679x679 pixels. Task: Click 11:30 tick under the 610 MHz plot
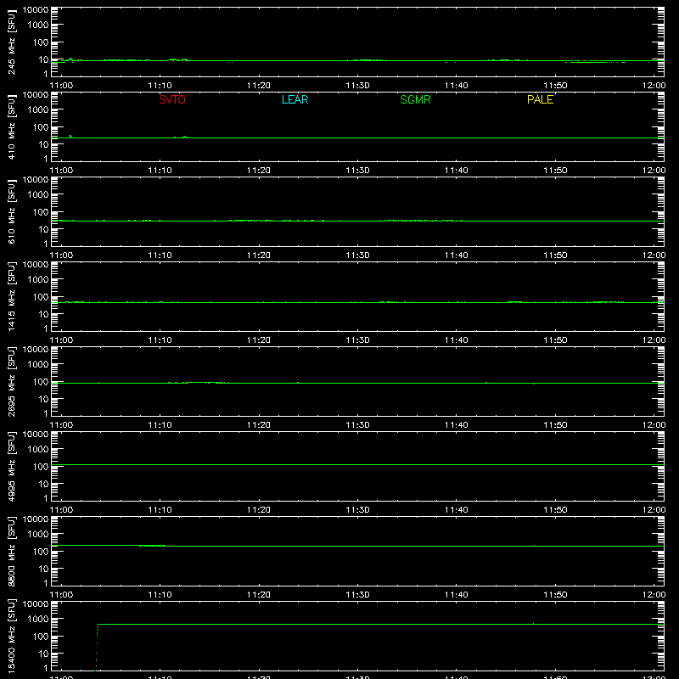click(x=357, y=255)
